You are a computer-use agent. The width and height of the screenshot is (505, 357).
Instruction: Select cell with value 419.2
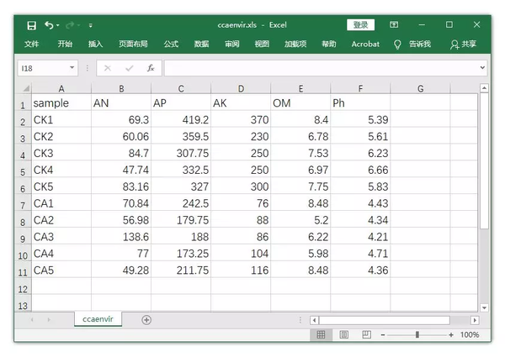pos(181,119)
